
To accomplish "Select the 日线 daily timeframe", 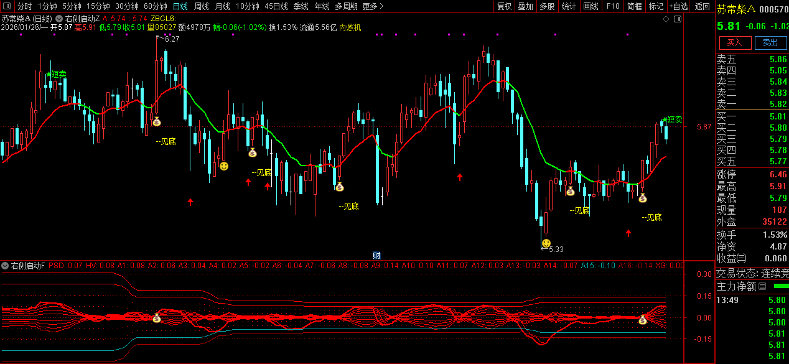I will pos(180,6).
